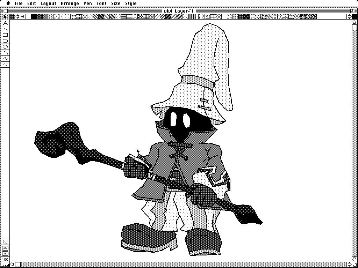Screen dimensions: 358x268
Task: Click the vertical scrollbar up arrow
Action: pyautogui.click(x=355, y=22)
